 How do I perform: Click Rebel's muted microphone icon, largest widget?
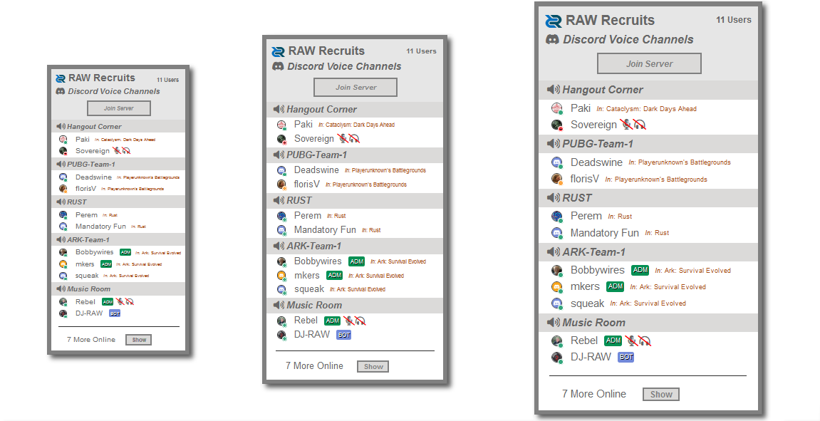point(631,341)
